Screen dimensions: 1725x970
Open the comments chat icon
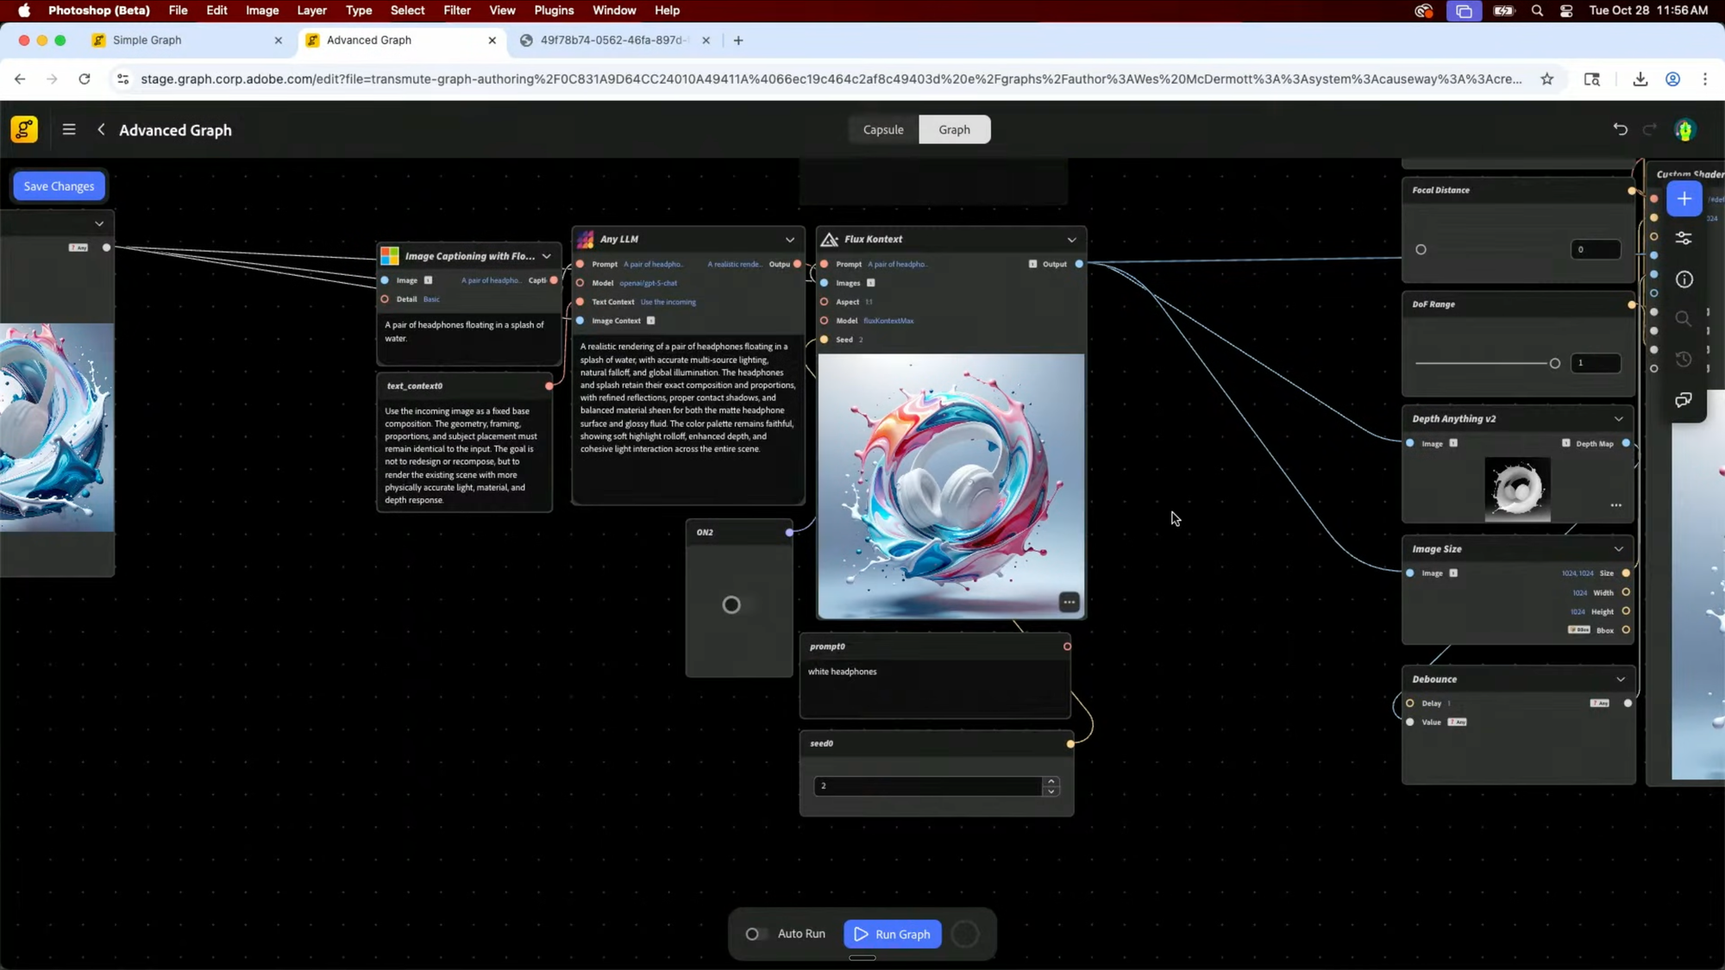click(x=1684, y=400)
